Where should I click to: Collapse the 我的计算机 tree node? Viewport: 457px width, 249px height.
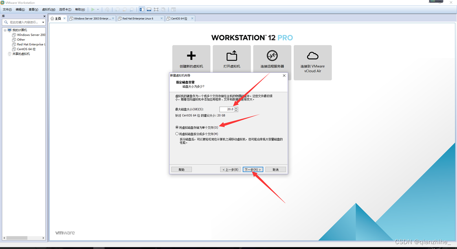click(5, 30)
